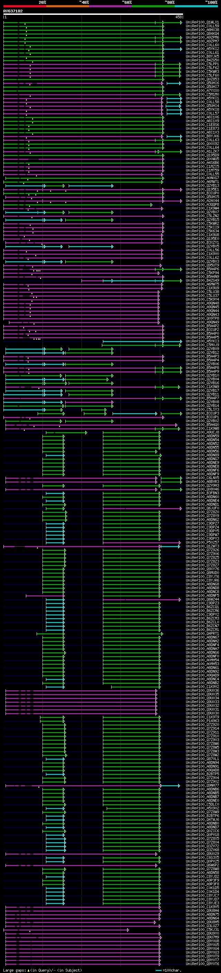Open hit UniRef100_A8HX38
The image size is (221, 973).
202,30
